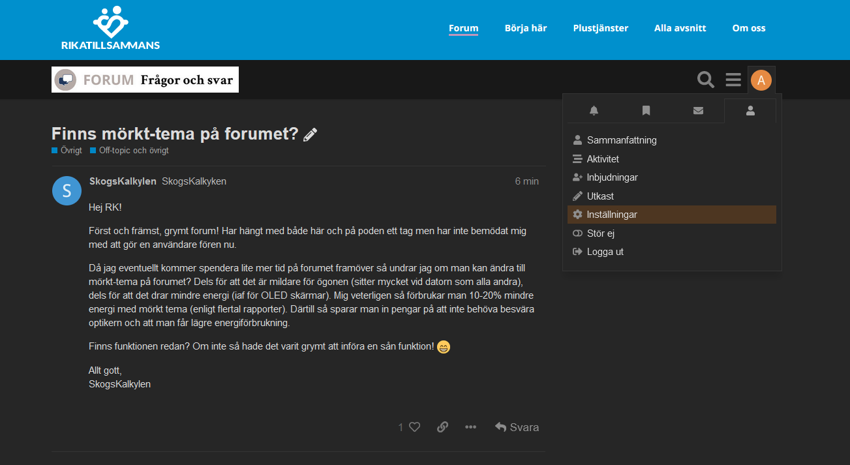The image size is (850, 465).
Task: Open the bookmarks tab icon
Action: [646, 111]
